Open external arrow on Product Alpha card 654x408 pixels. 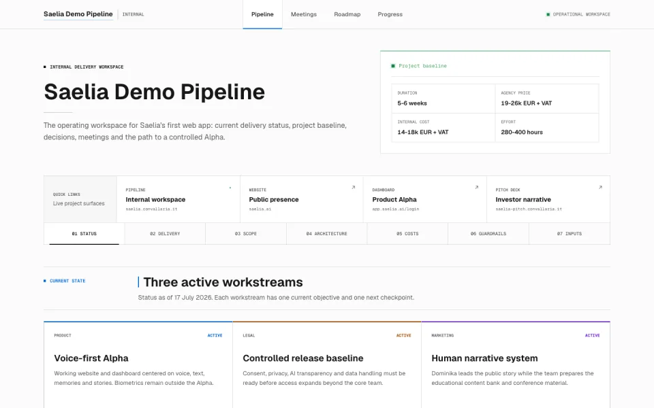point(477,188)
